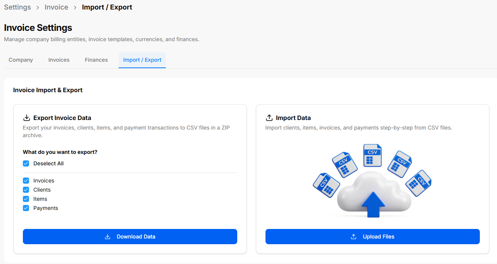Click the Import / Export tab
This screenshot has height=264, width=497.
click(142, 60)
